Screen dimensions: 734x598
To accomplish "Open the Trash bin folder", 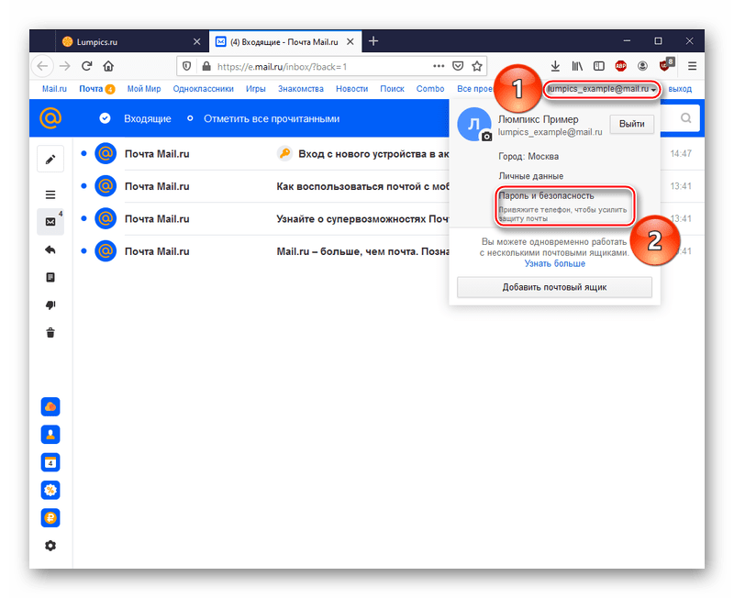I will coord(50,333).
